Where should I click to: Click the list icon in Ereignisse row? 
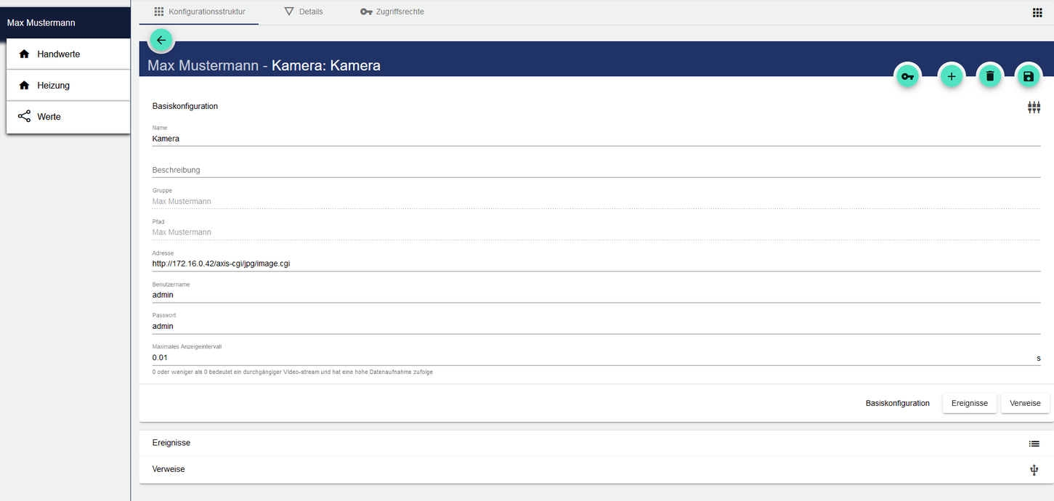(1034, 444)
